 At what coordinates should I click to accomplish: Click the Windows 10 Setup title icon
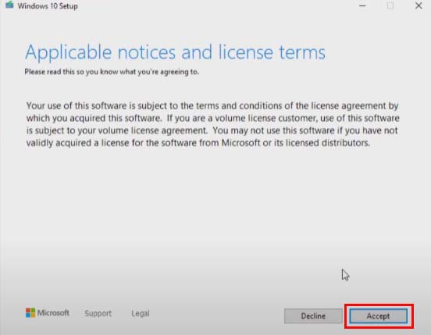click(9, 5)
